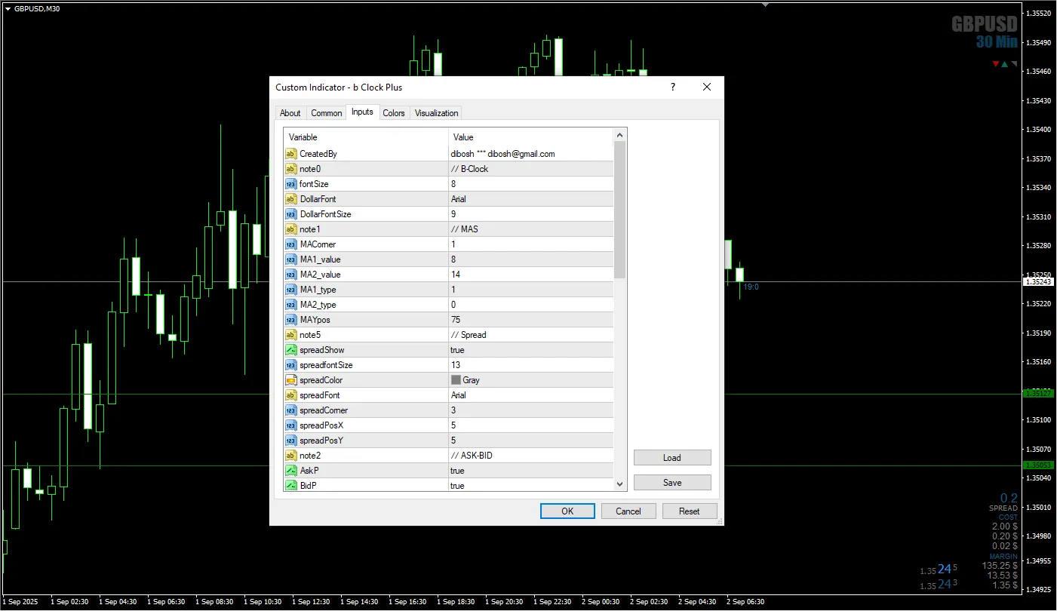Screen dimensions: 1057x611
Task: Click the Gray spreadColor swatch
Action: pyautogui.click(x=456, y=380)
